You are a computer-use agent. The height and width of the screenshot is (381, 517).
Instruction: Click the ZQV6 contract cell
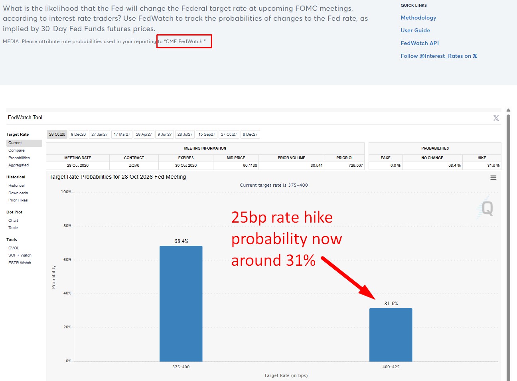tap(134, 166)
